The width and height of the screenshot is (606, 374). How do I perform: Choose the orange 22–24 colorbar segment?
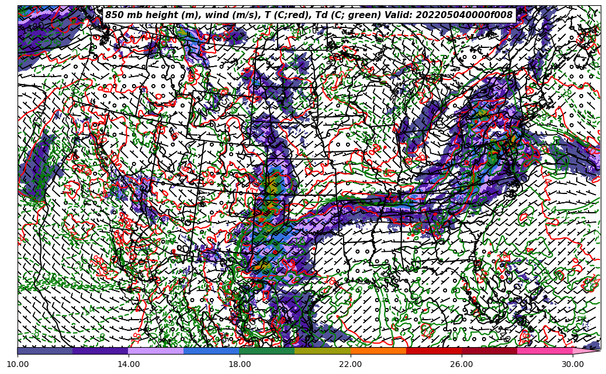pyautogui.click(x=378, y=351)
